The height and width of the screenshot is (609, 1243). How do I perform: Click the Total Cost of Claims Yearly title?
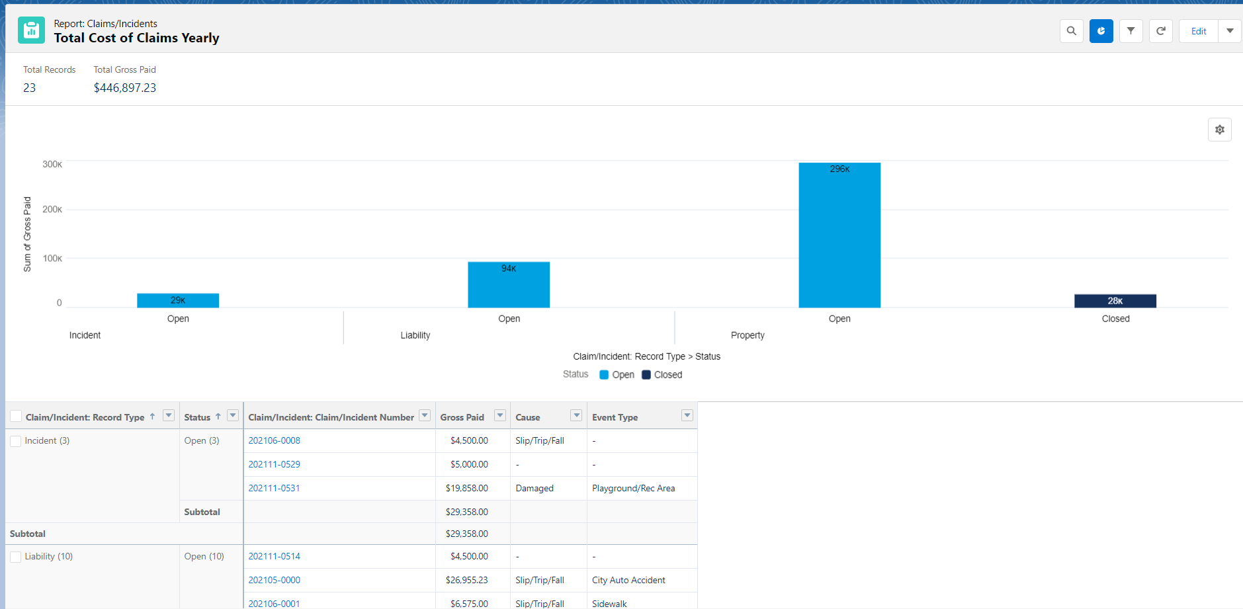pyautogui.click(x=136, y=38)
